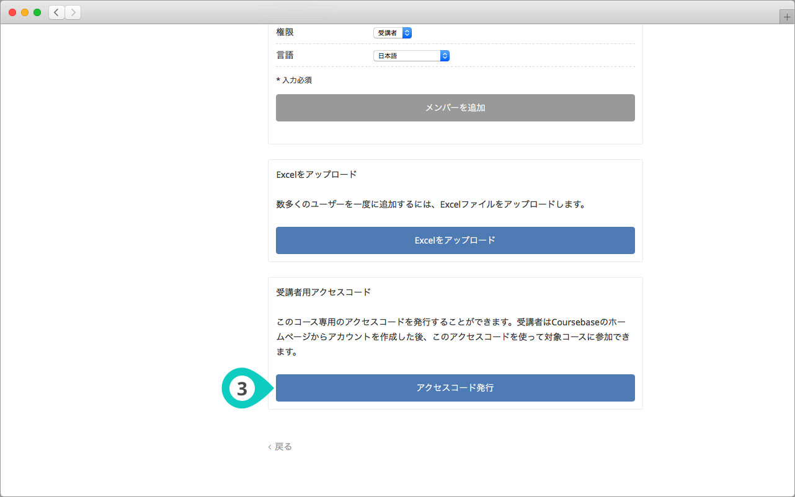Click the browser forward arrow button

pyautogui.click(x=73, y=12)
